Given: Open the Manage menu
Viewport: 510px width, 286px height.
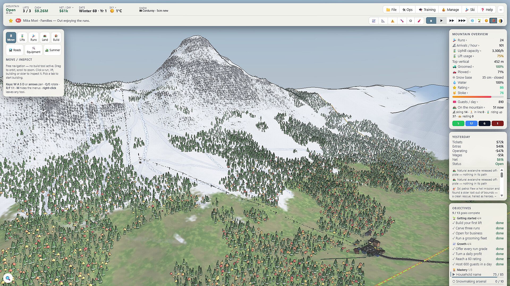Looking at the screenshot, I should 450,10.
